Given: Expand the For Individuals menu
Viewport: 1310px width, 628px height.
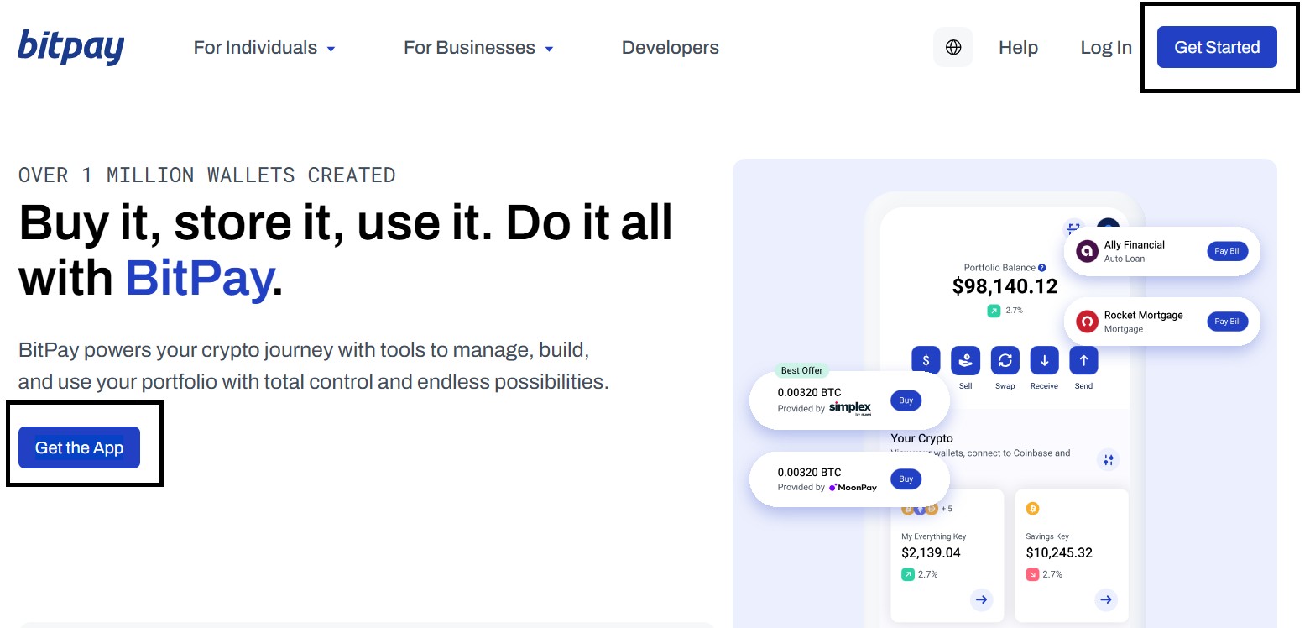Looking at the screenshot, I should [264, 48].
